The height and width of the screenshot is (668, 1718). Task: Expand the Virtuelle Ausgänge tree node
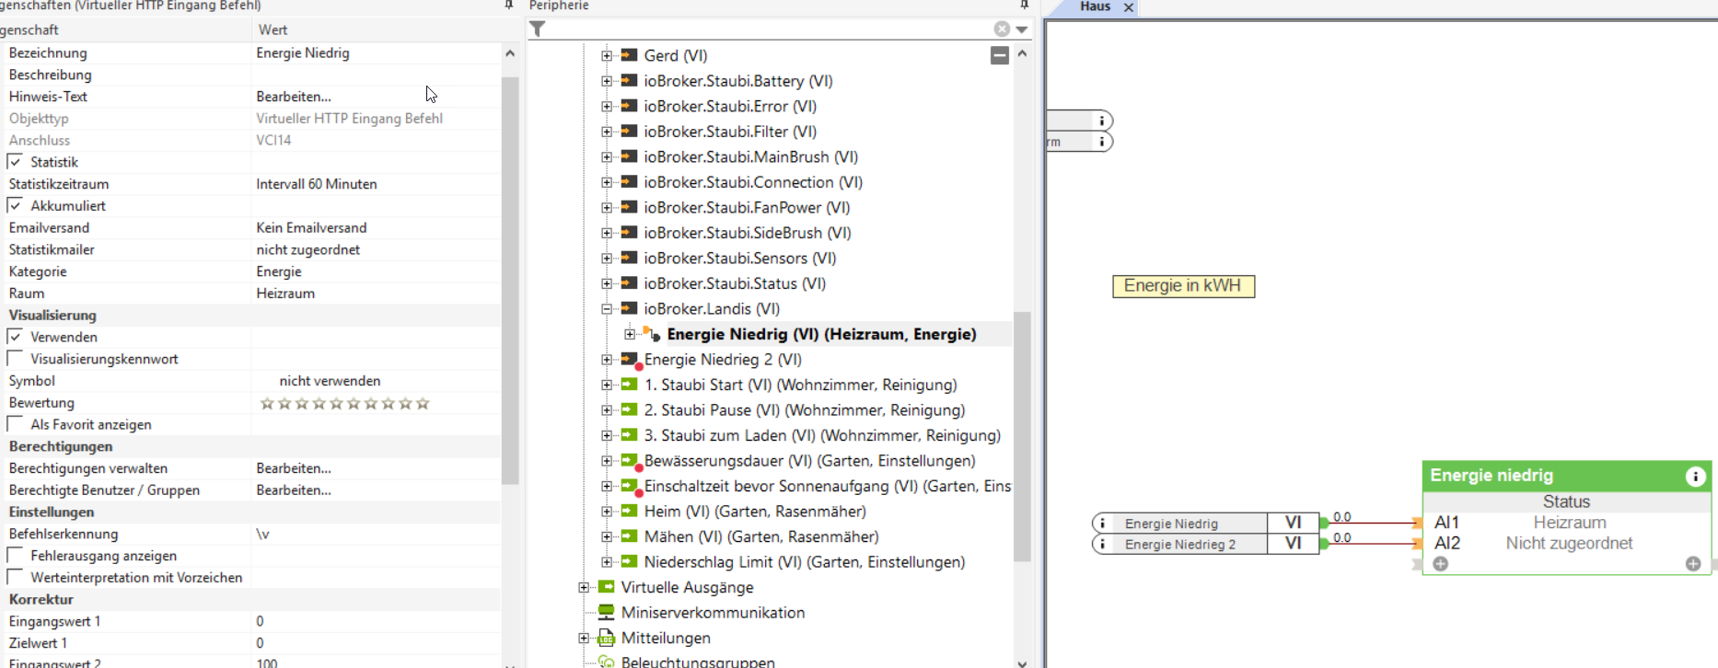(x=584, y=588)
